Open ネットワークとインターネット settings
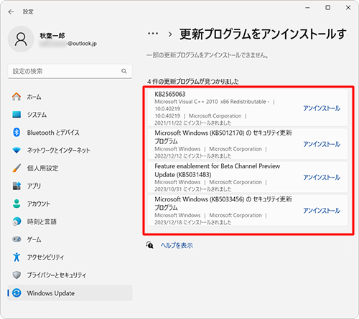Viewport: 359px width, 319px height. click(70, 150)
